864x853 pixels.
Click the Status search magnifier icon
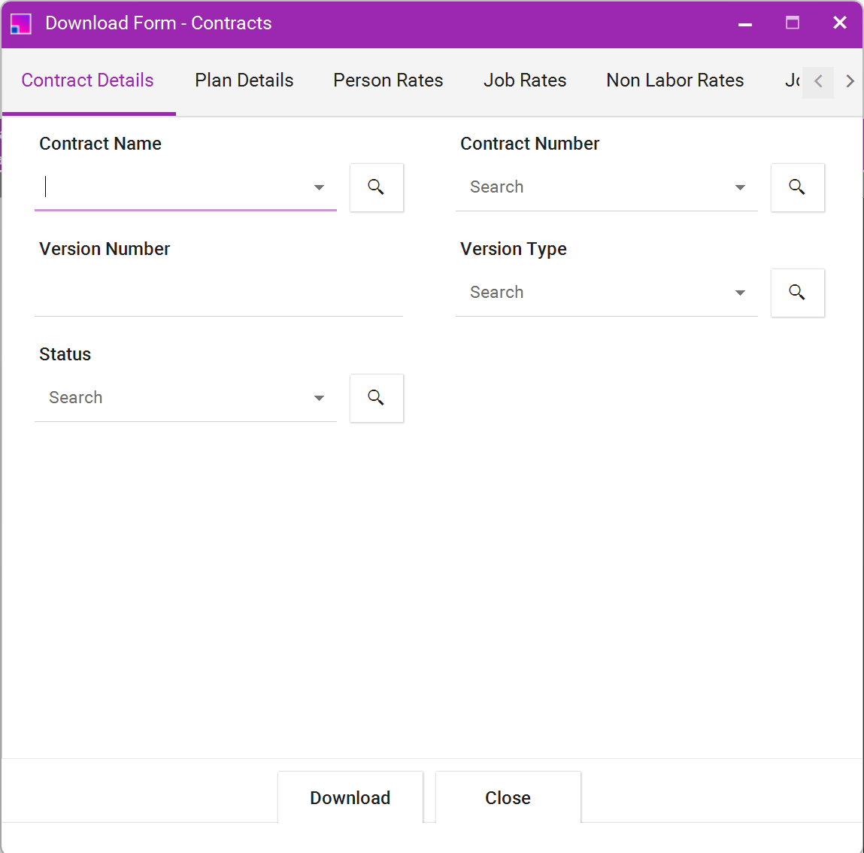(376, 398)
